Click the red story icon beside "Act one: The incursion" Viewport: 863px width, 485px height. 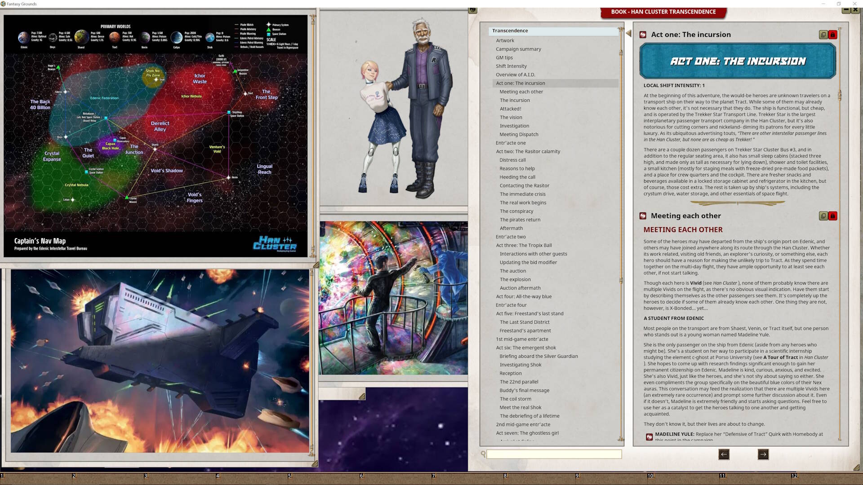coord(642,34)
